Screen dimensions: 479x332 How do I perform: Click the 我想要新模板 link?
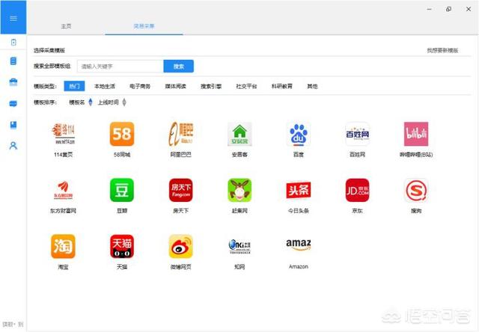(x=442, y=50)
